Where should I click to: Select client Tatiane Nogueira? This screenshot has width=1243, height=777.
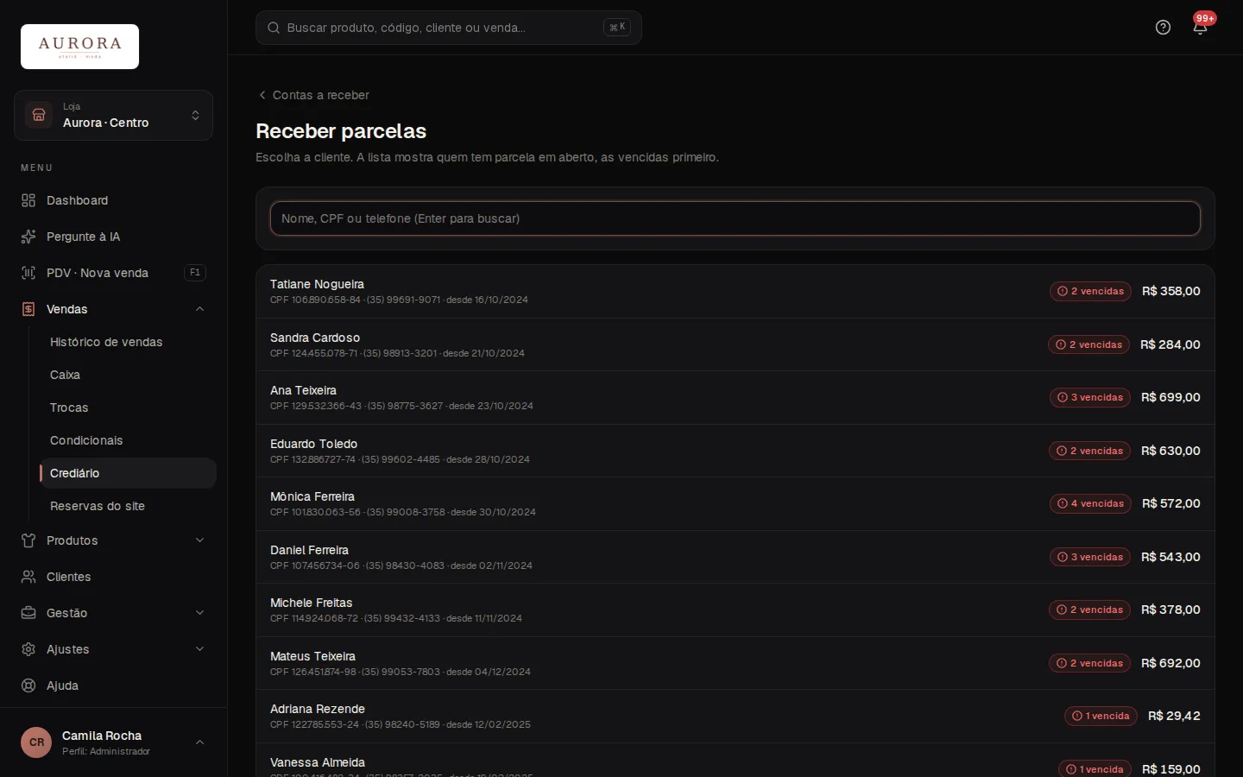click(x=735, y=292)
